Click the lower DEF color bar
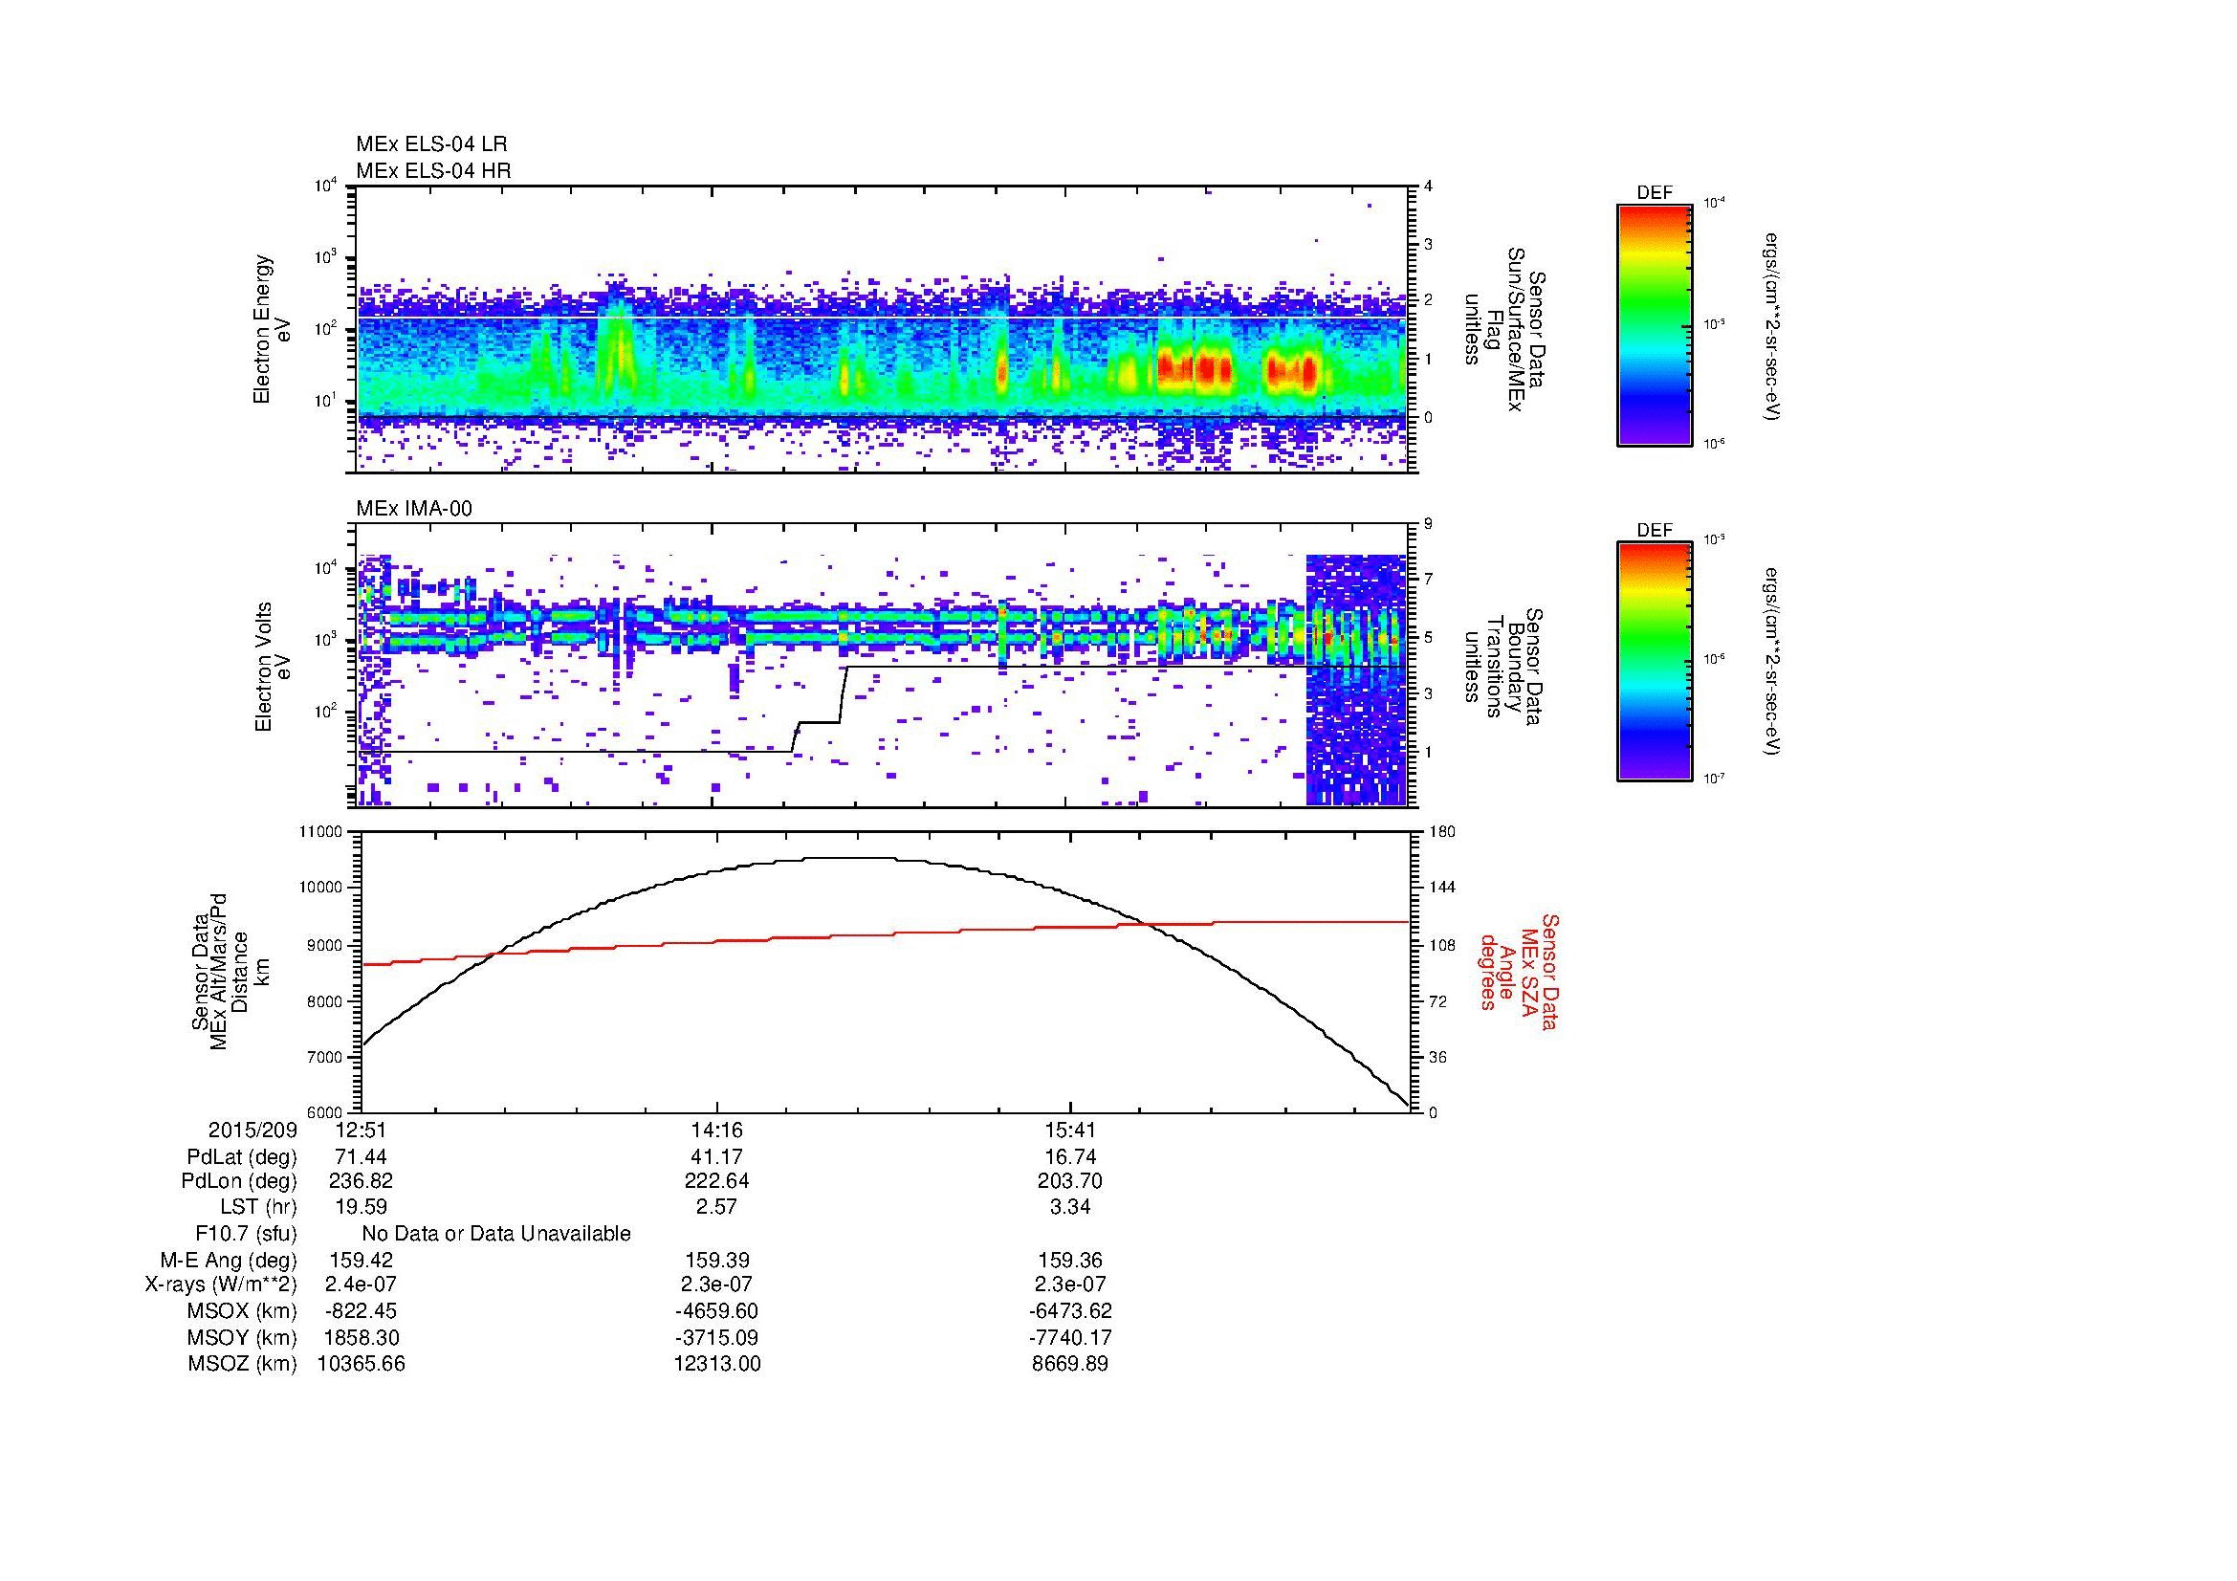Viewport: 2237px width, 1581px height. tap(1655, 662)
